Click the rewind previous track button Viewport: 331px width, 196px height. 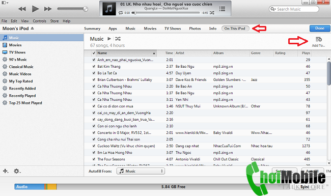pyautogui.click(x=22, y=9)
